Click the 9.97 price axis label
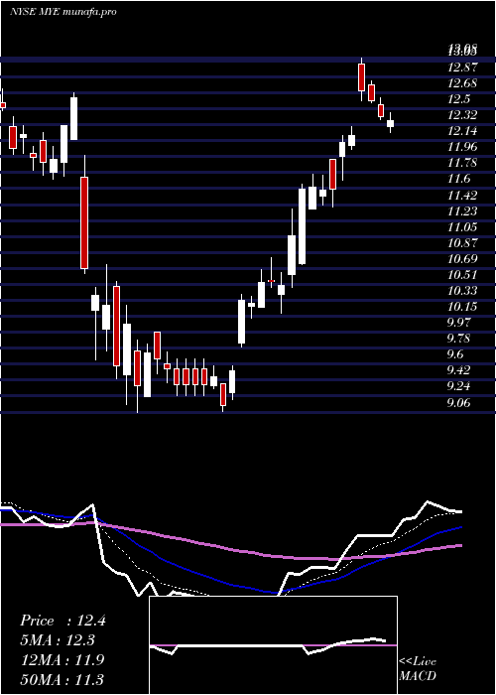Image resolution: width=496 pixels, height=695 pixels. [458, 323]
